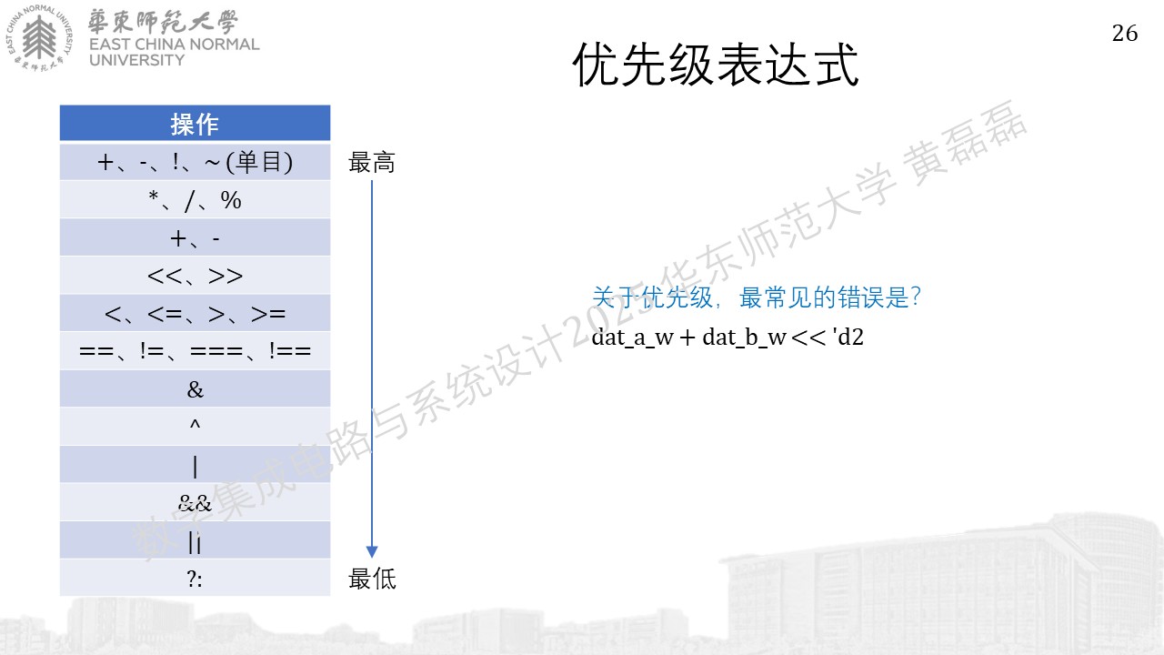
Task: Click the single bitwise OR | row
Action: coord(195,465)
